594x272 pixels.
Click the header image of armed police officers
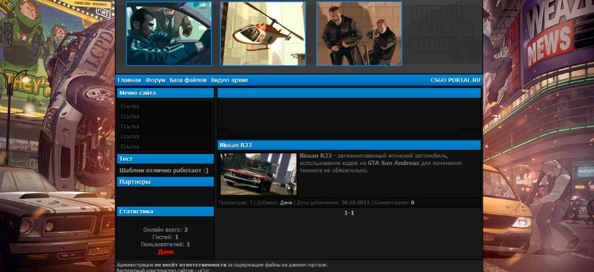359,34
